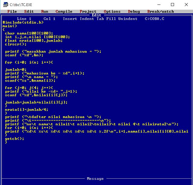Open the Break/watch menu
The width and height of the screenshot is (193, 185).
click(x=160, y=12)
